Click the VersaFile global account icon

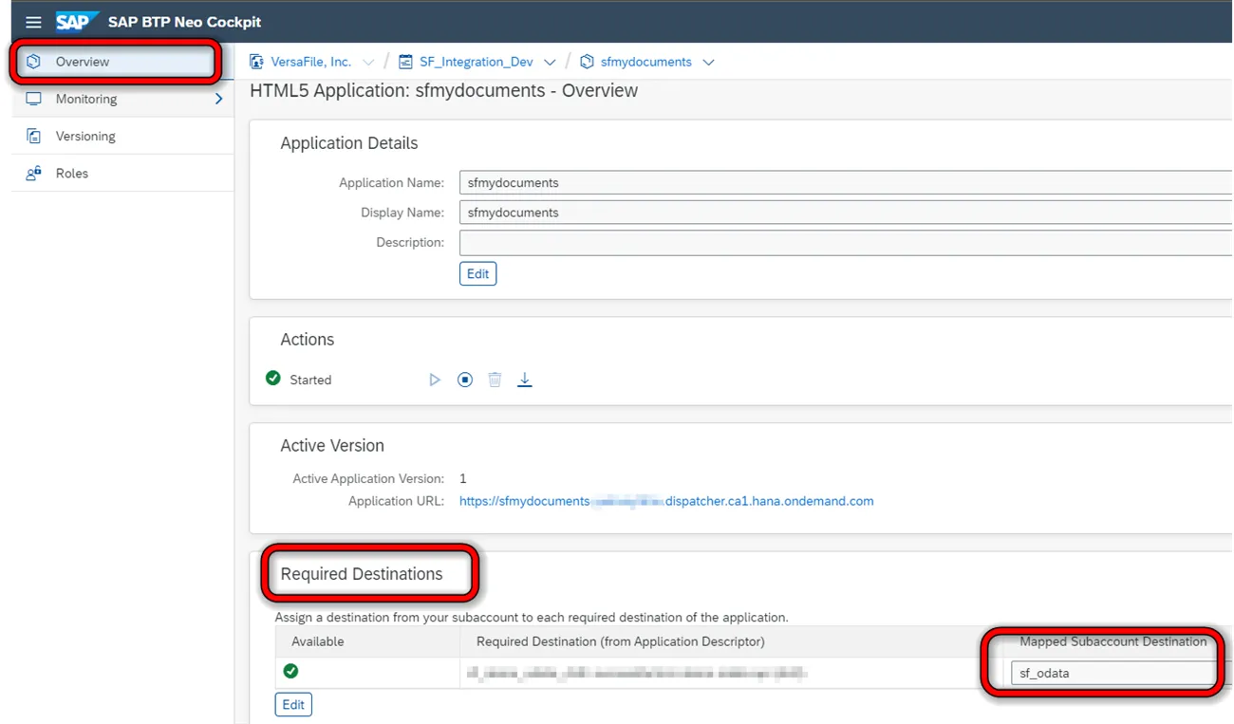pos(256,62)
